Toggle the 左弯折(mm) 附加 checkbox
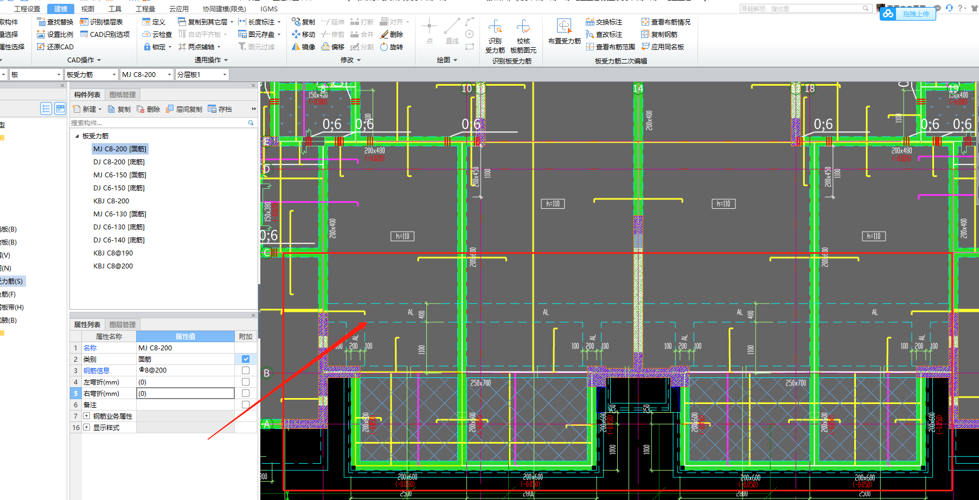This screenshot has height=500, width=979. coord(246,382)
